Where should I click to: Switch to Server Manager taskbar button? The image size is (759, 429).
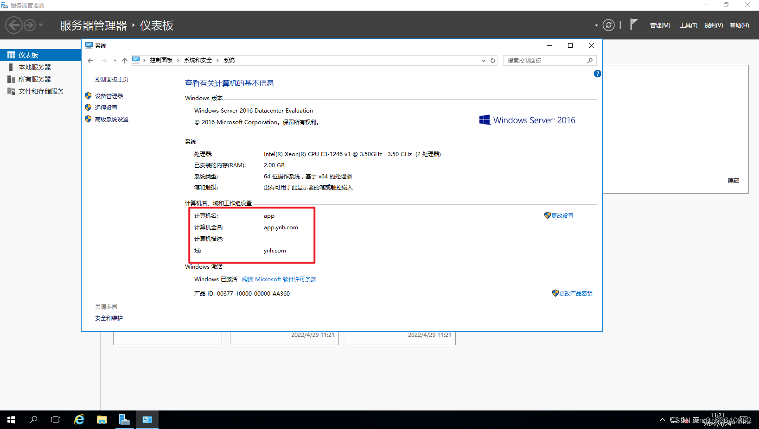125,420
